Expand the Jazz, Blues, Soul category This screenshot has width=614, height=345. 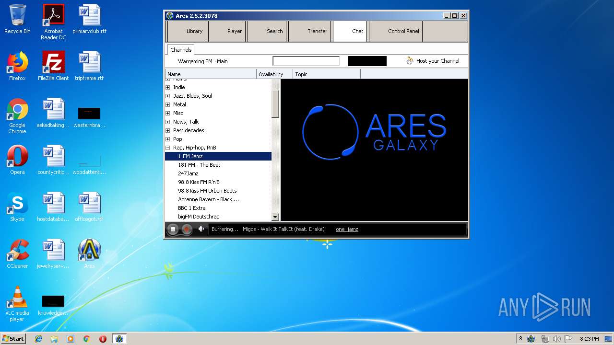point(168,96)
